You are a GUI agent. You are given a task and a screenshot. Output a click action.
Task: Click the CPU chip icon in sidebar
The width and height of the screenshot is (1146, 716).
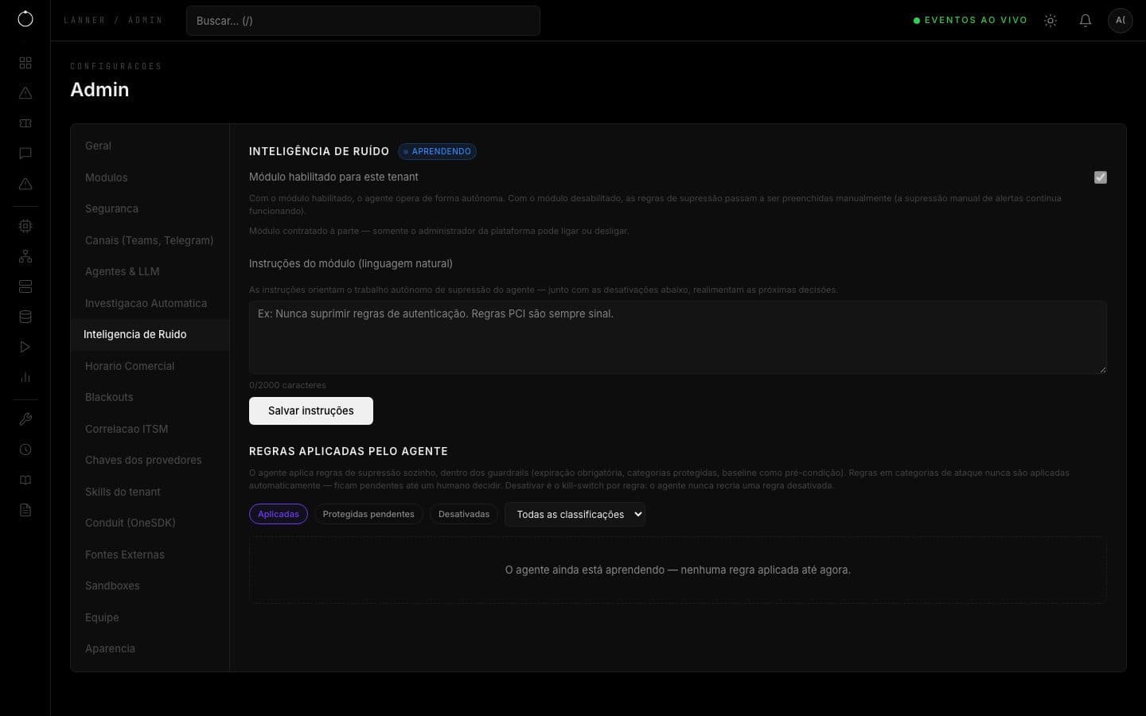[x=25, y=226]
